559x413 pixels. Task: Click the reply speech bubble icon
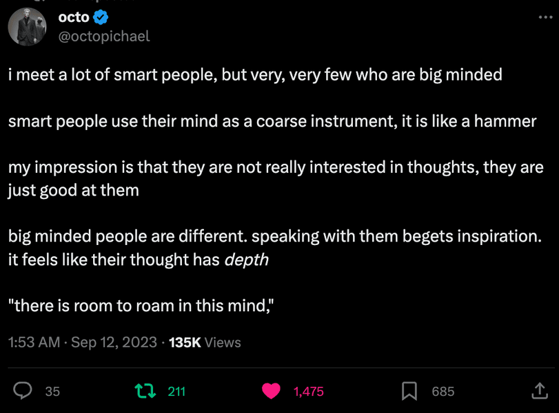[23, 391]
